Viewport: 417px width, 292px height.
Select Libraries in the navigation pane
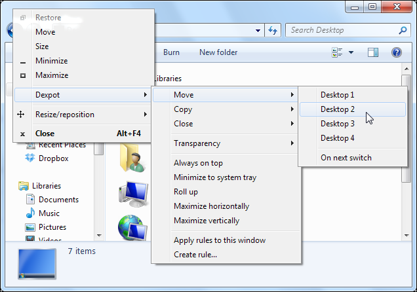pos(47,186)
